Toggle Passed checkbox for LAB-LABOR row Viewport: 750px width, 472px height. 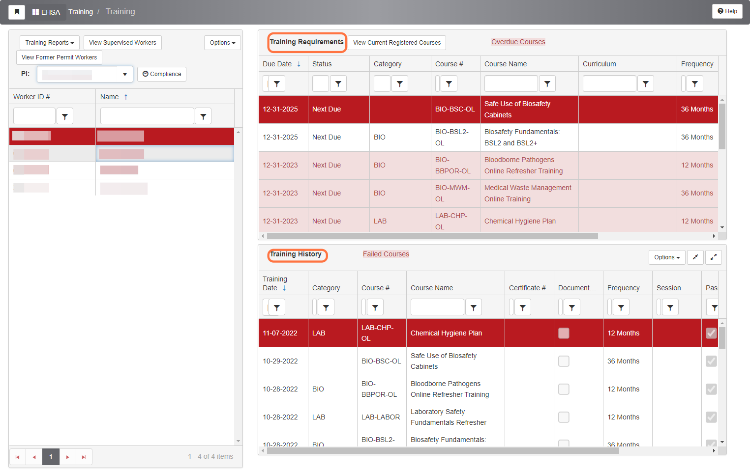point(711,417)
